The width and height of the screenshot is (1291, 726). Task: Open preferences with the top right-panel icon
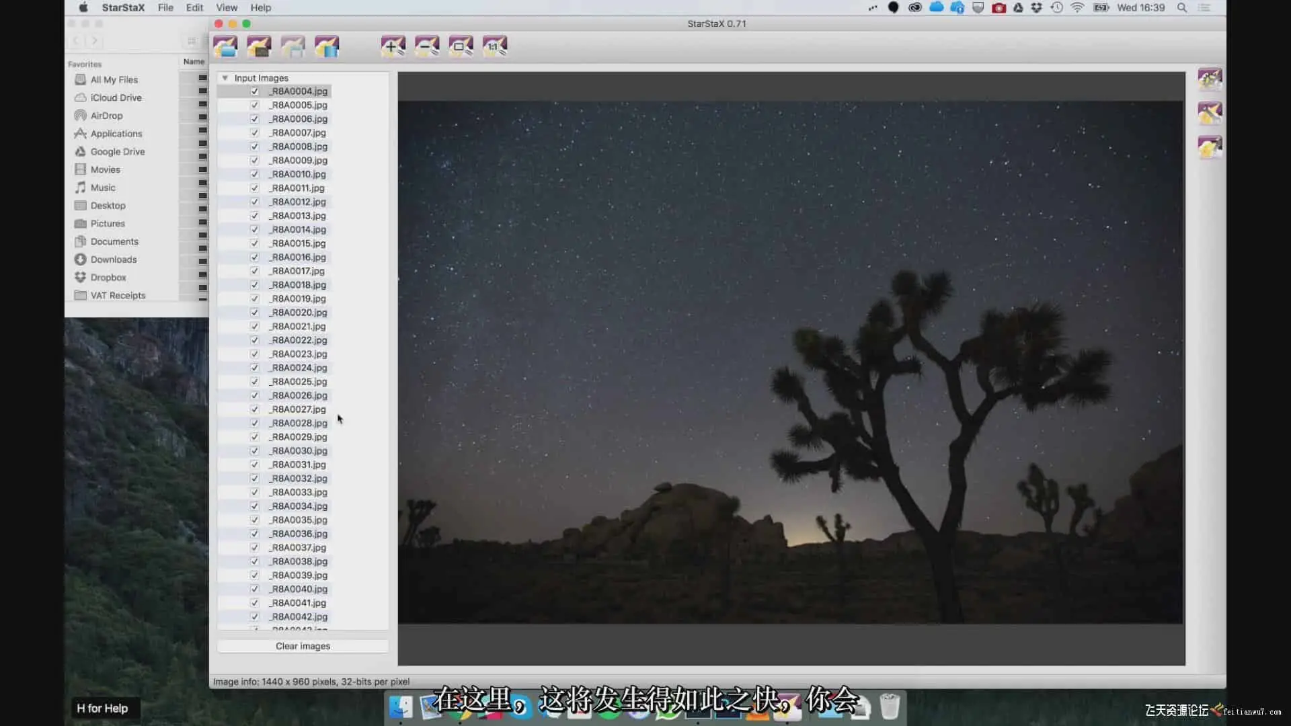1210,79
